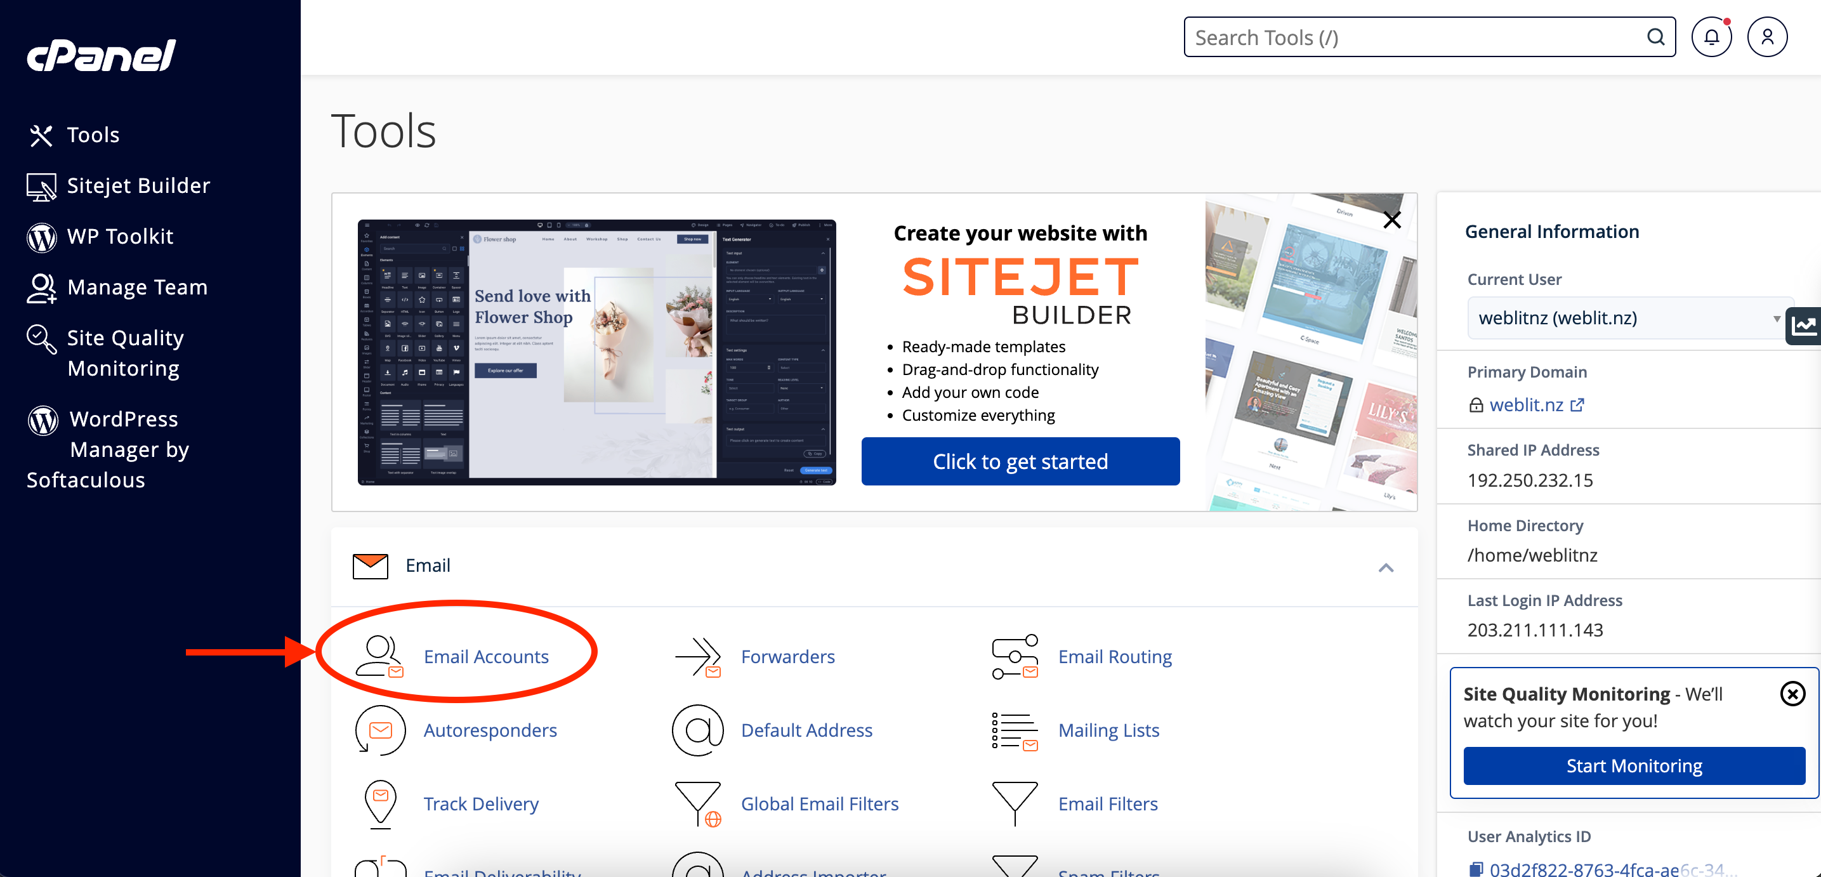Open the Current User dropdown
Screen dimensions: 1821x877
(x=1629, y=319)
